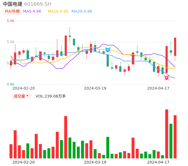Click the 2024-02-20 date under price chart

(24, 88)
